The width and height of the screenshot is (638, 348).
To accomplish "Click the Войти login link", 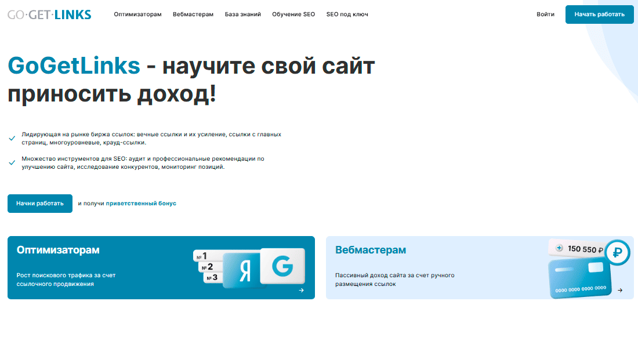I will (545, 14).
